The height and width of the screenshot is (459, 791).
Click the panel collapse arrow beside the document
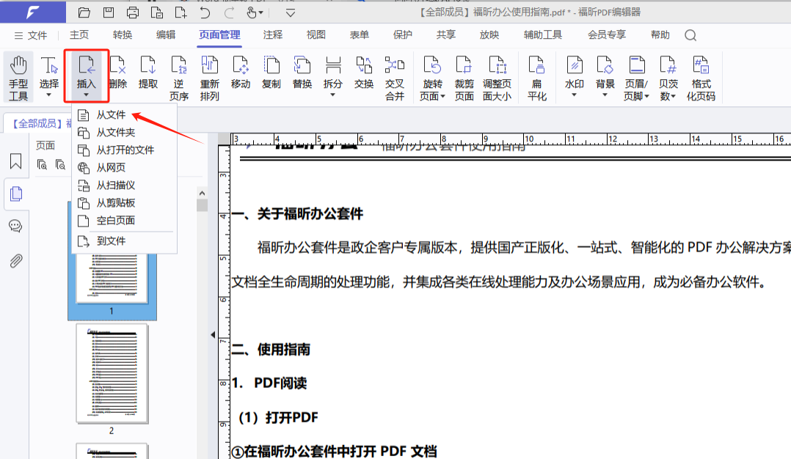pyautogui.click(x=213, y=335)
